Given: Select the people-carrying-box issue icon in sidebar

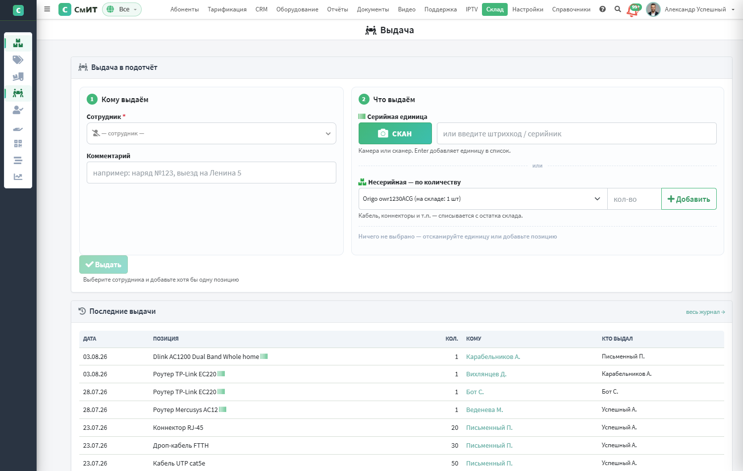Looking at the screenshot, I should [x=18, y=93].
